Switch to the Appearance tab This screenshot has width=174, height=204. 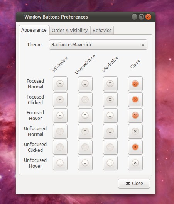coord(34,30)
